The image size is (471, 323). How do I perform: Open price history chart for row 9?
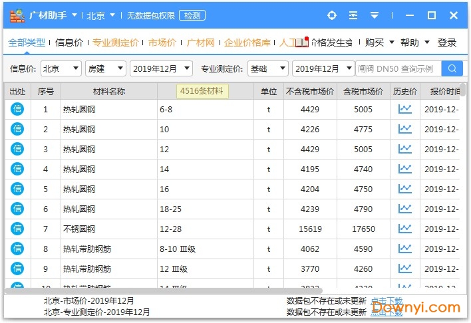click(404, 269)
